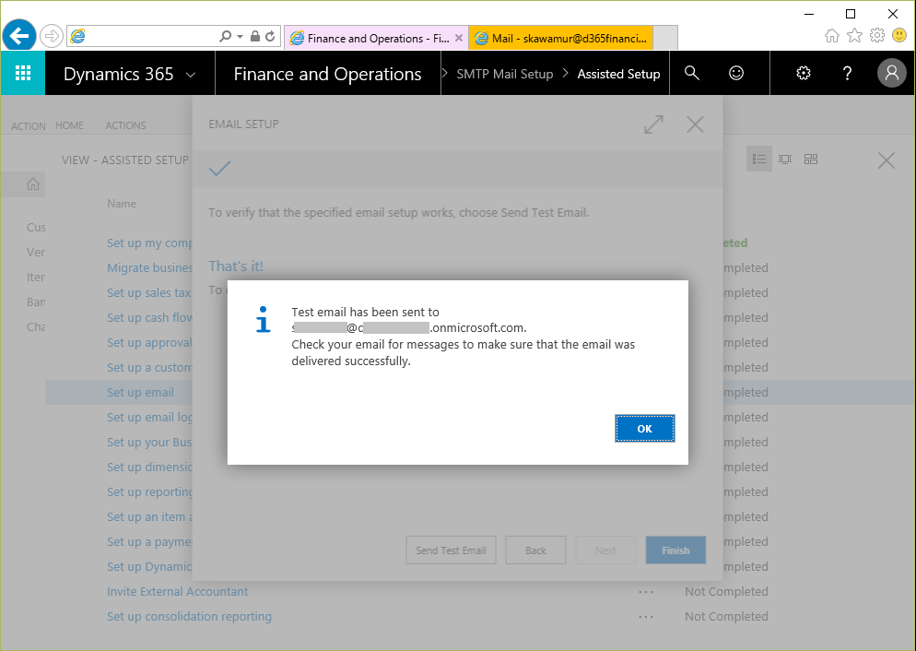
Task: Click the Finance and Operations title
Action: pos(327,74)
